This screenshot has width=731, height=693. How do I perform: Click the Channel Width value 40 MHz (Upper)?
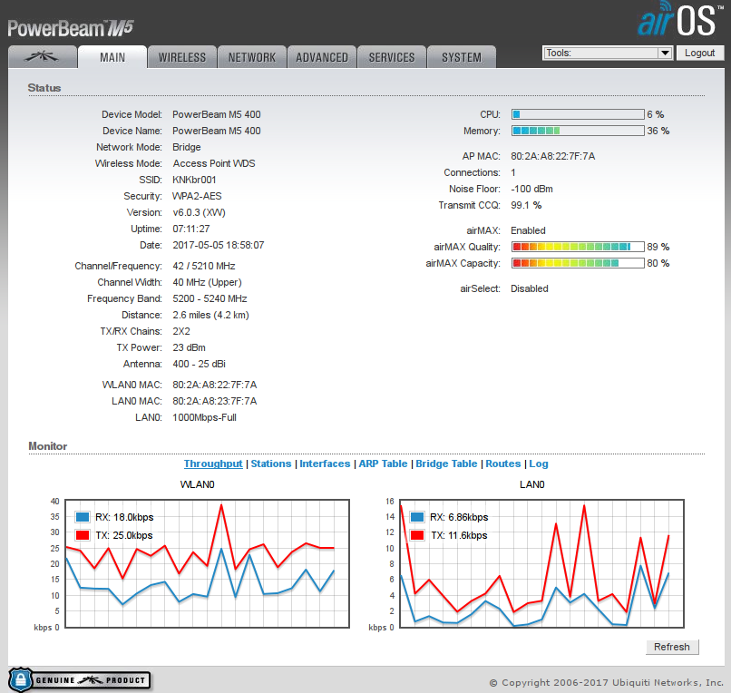pos(207,282)
